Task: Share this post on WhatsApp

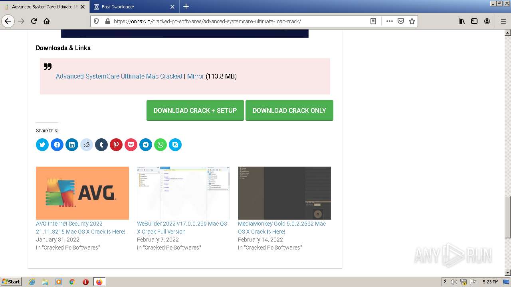Action: (160, 145)
